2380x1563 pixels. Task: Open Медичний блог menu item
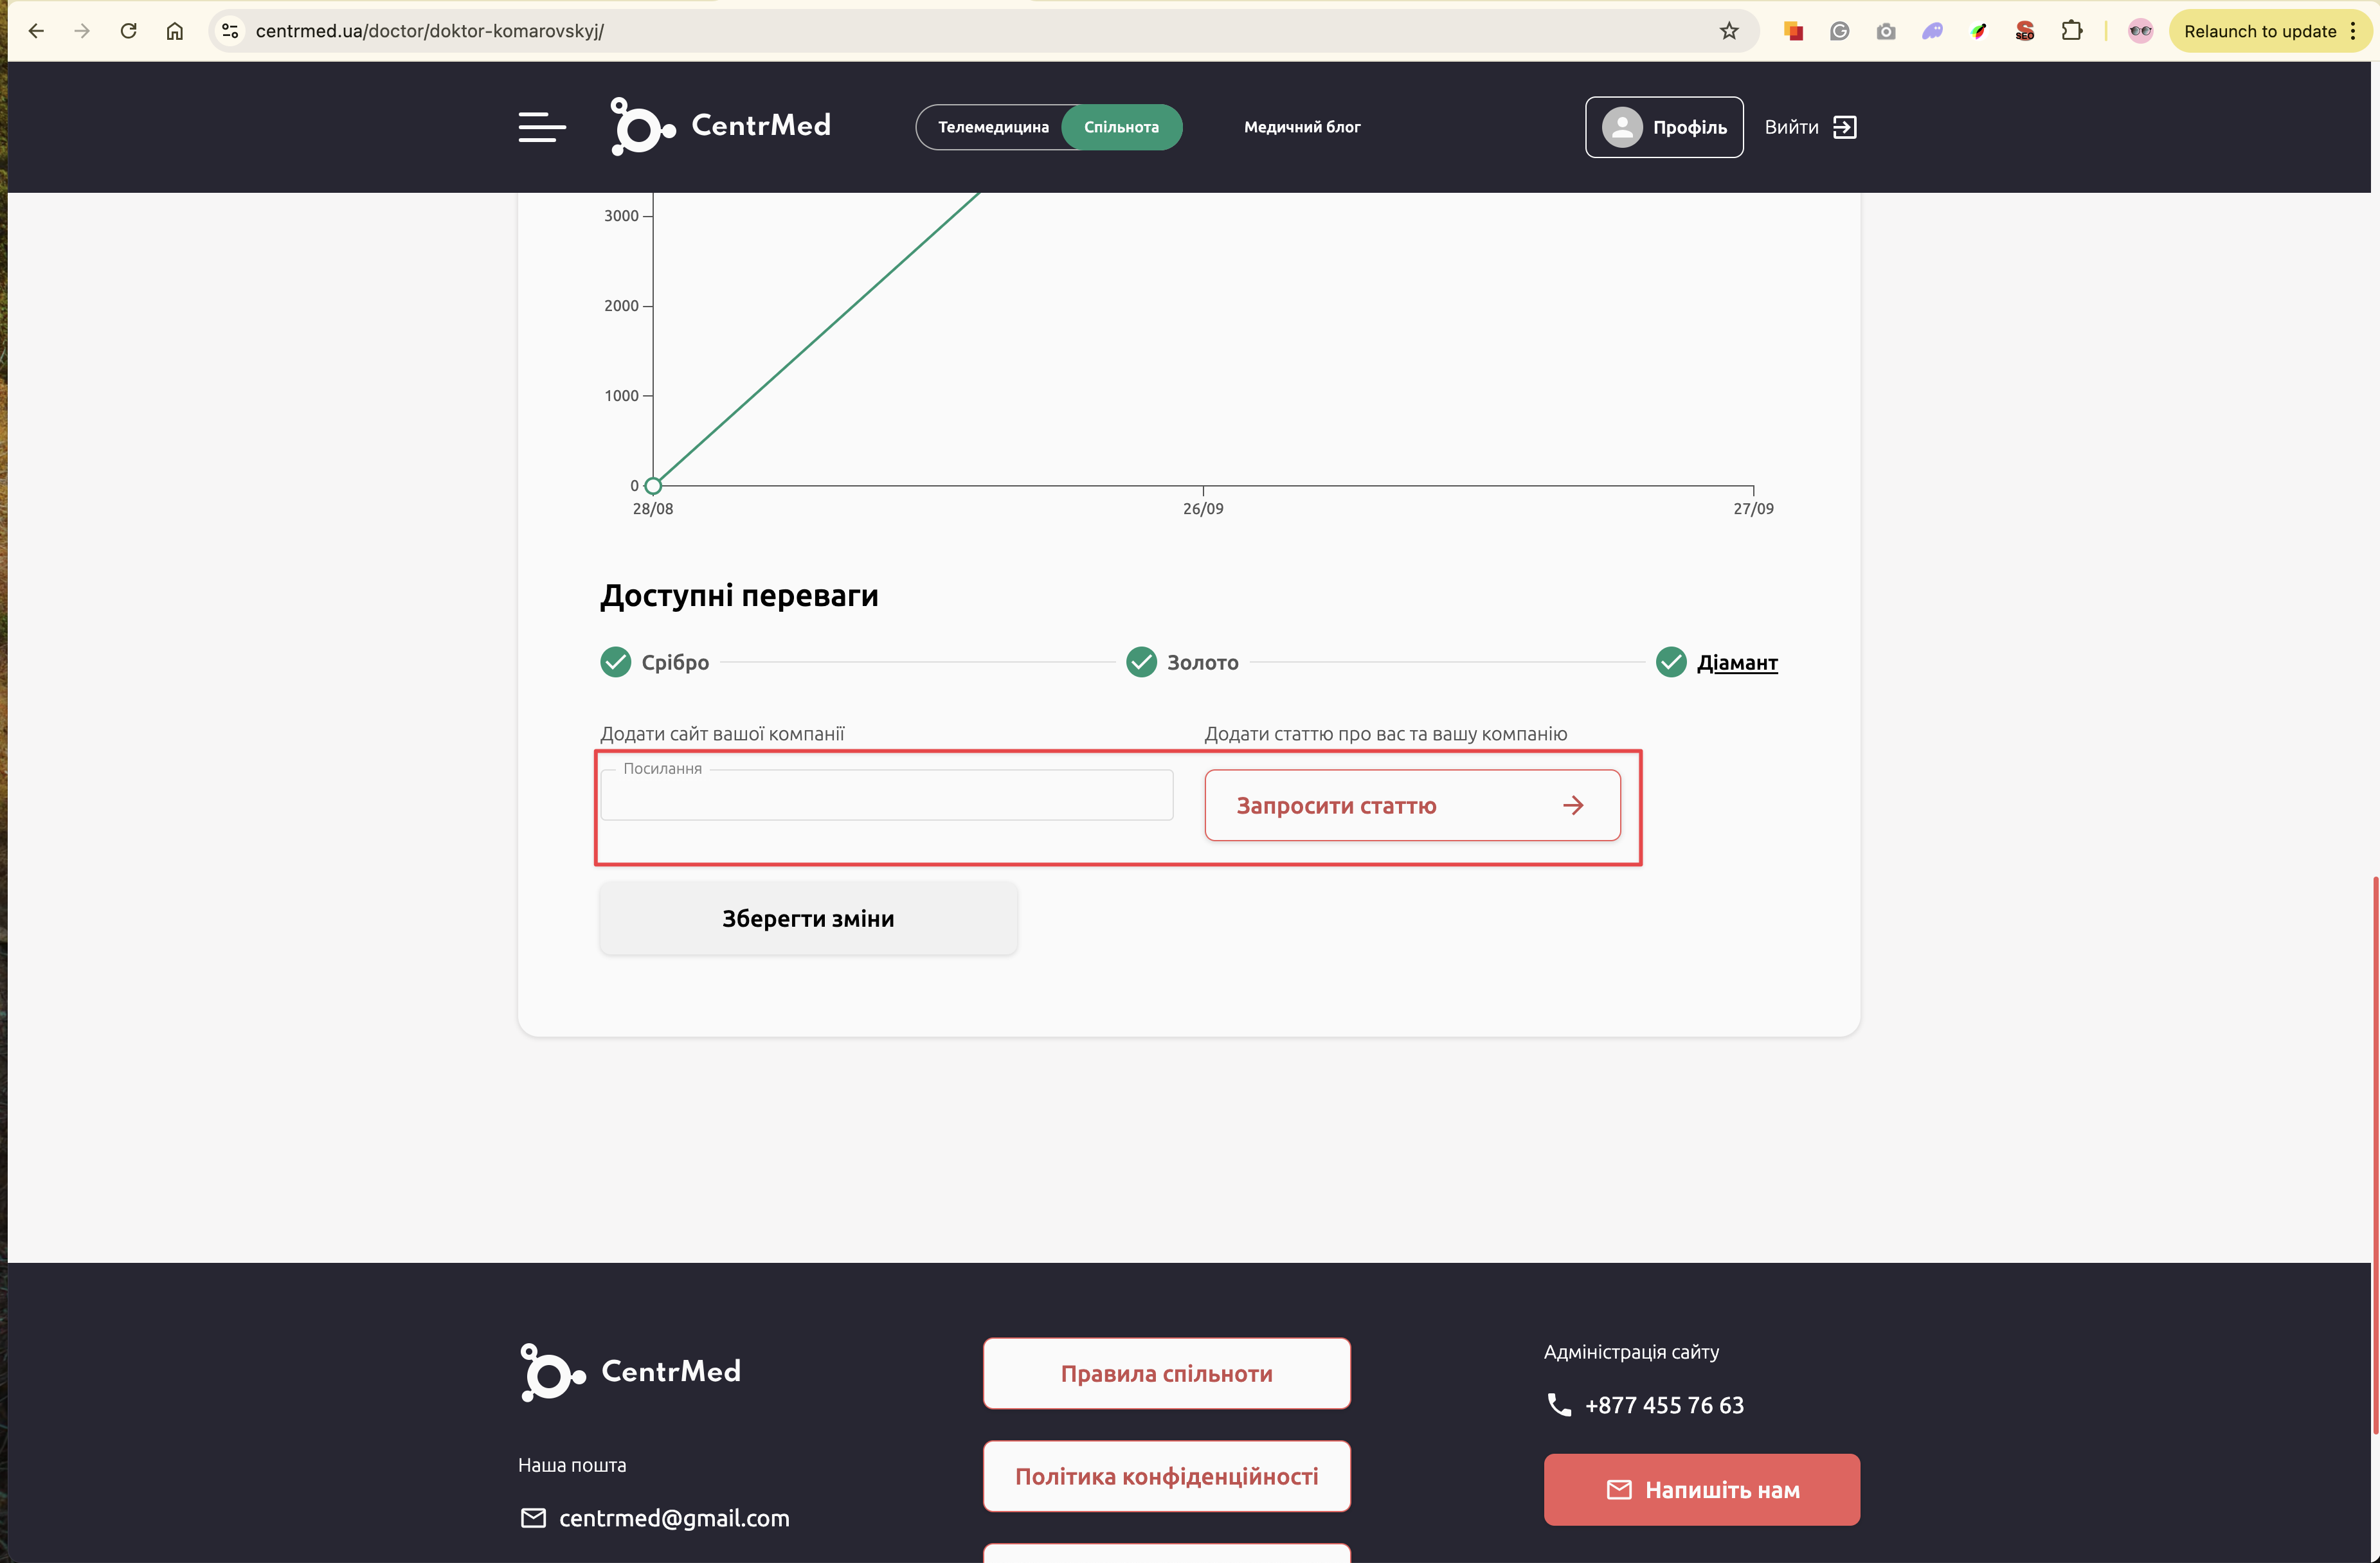pos(1301,127)
